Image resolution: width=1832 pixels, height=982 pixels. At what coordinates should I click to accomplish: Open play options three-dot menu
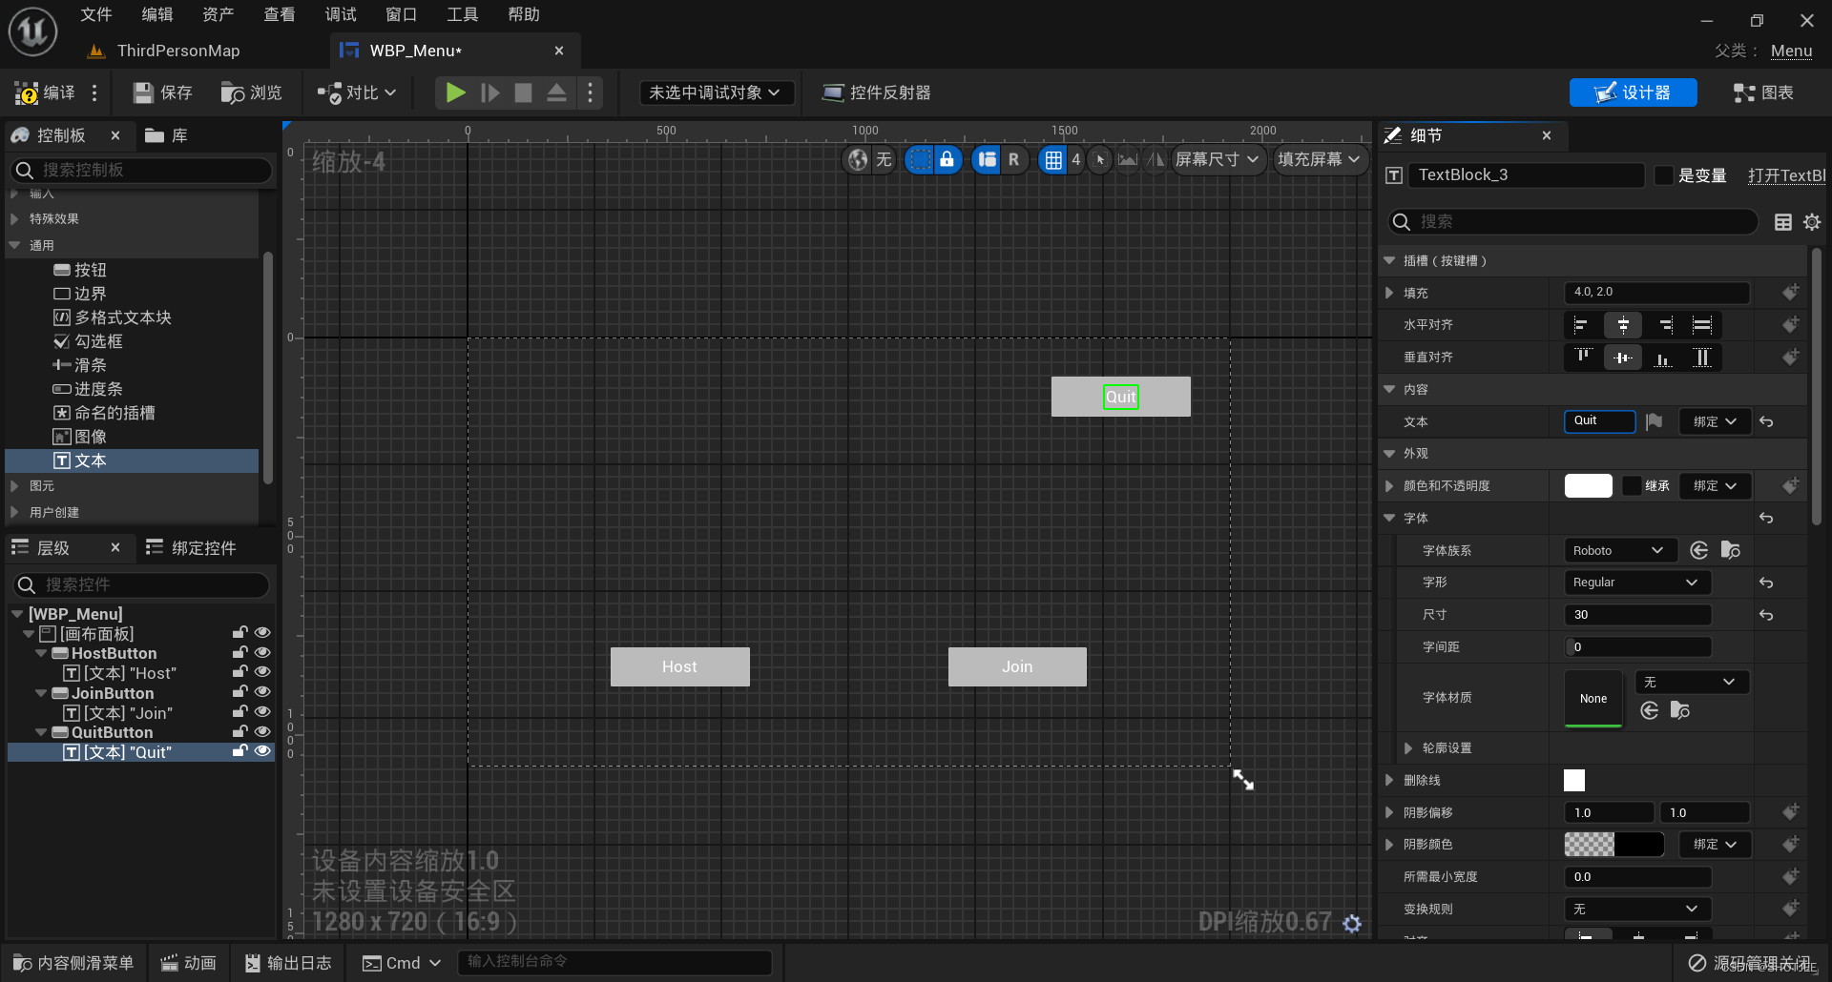click(x=590, y=92)
